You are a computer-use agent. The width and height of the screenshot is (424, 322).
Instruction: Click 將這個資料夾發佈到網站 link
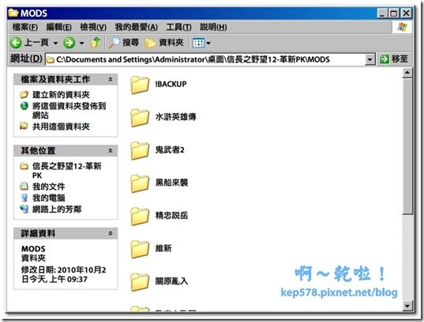tap(69, 110)
